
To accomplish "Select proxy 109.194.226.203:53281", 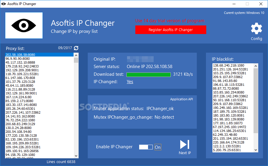I will [39, 147].
